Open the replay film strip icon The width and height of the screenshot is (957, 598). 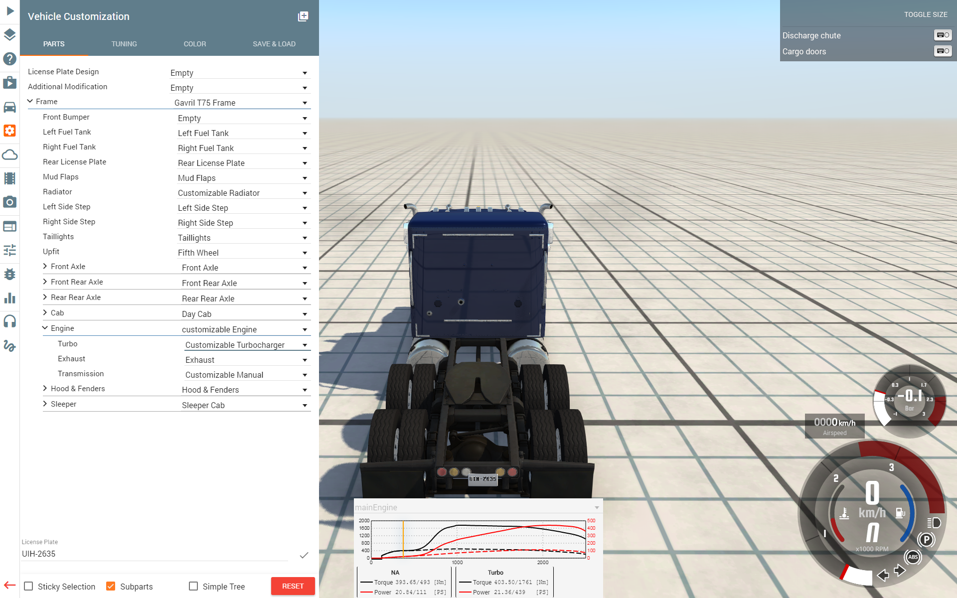click(x=10, y=178)
